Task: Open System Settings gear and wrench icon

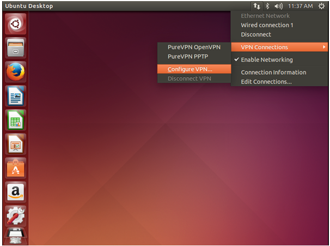Action: (x=16, y=216)
